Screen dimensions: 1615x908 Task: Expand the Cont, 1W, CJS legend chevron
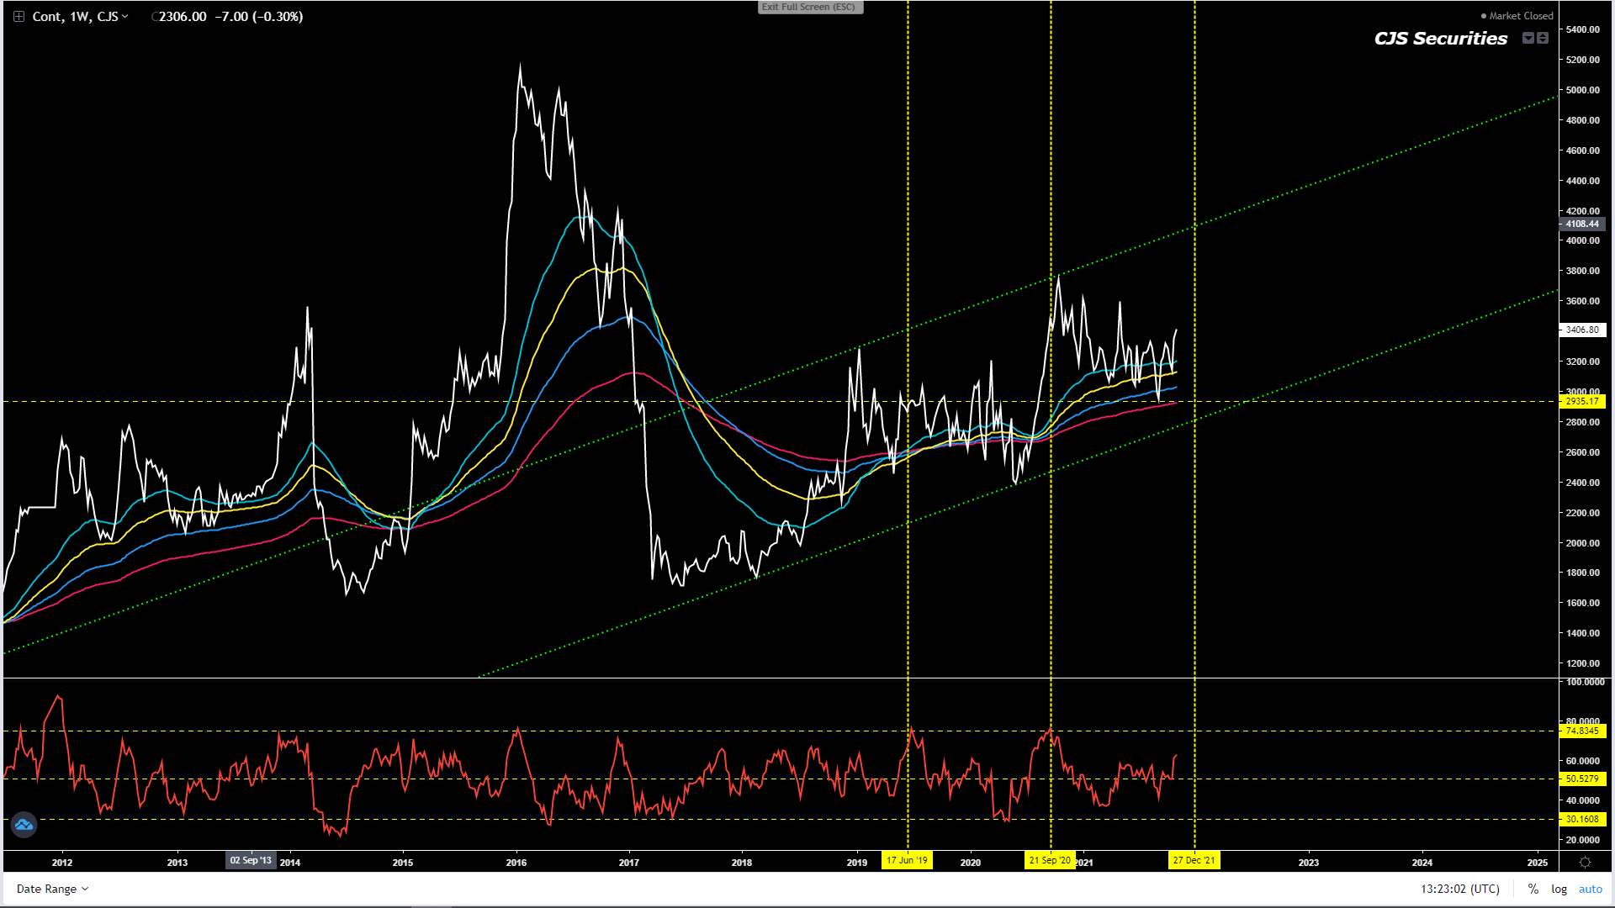click(125, 16)
